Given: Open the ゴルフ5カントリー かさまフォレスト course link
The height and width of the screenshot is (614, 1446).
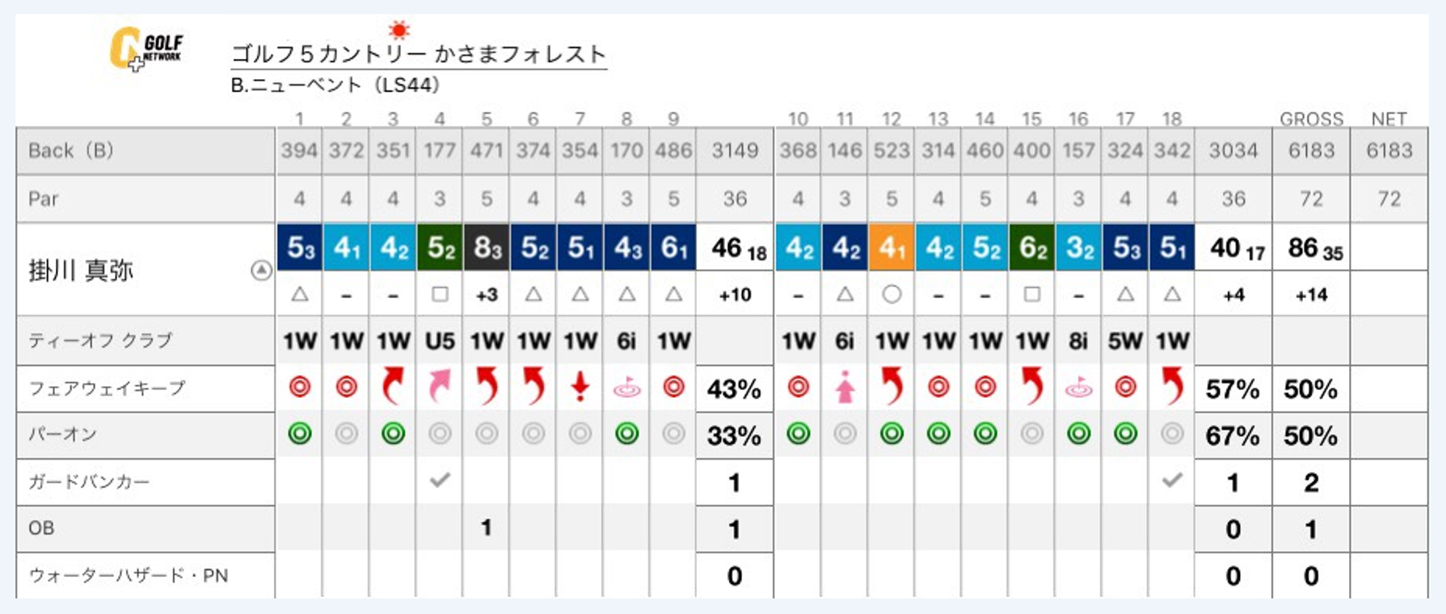Looking at the screenshot, I should point(419,54).
